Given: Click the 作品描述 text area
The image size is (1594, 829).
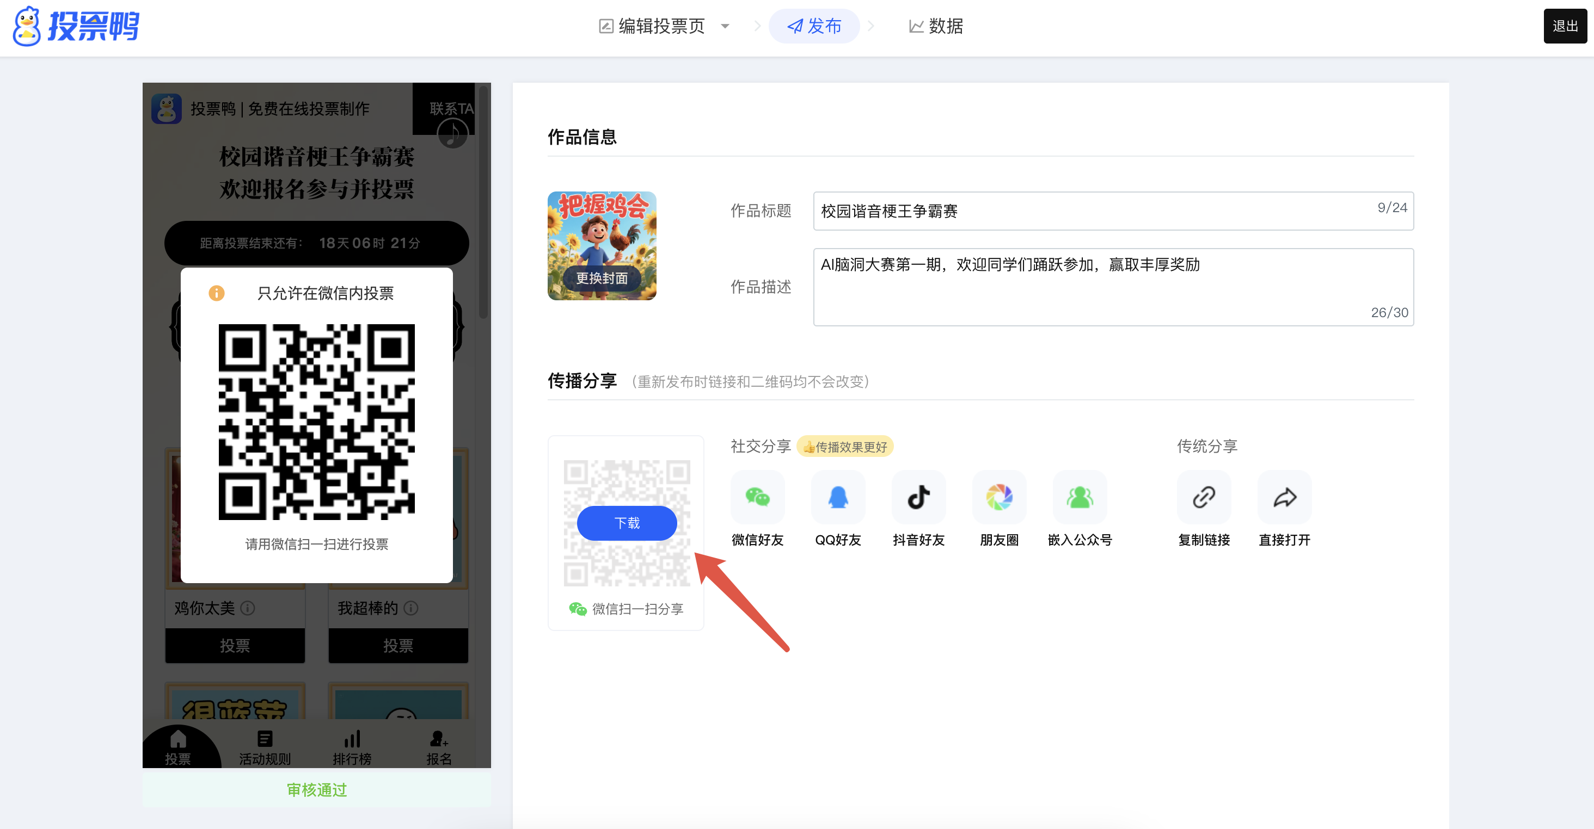Looking at the screenshot, I should pyautogui.click(x=1113, y=287).
